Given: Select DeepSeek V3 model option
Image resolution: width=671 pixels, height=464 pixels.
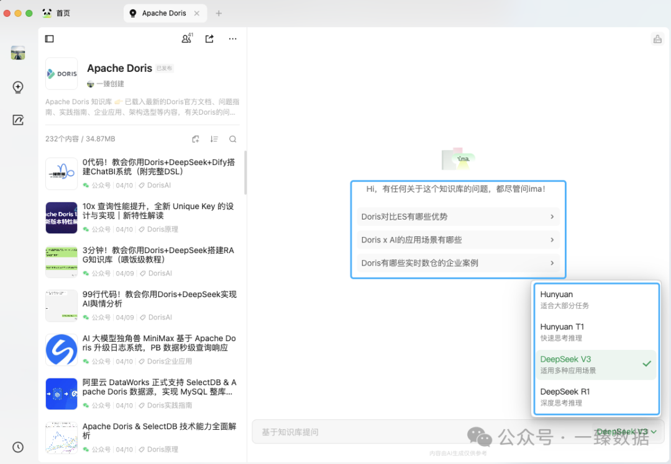Looking at the screenshot, I should click(x=596, y=365).
